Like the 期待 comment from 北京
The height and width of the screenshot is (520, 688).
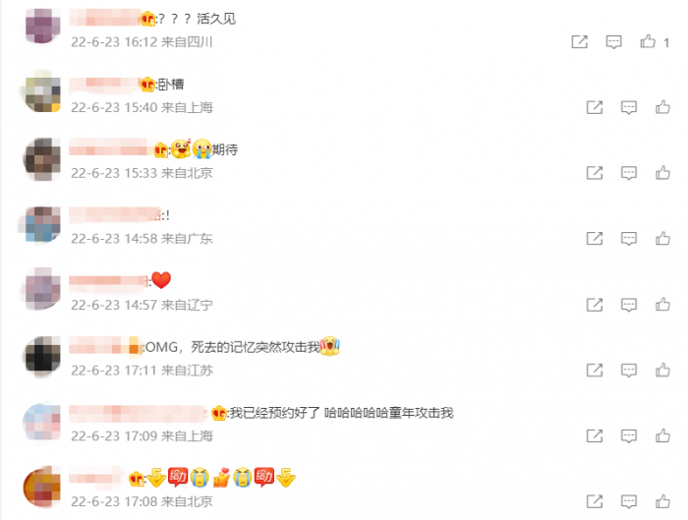tap(663, 173)
